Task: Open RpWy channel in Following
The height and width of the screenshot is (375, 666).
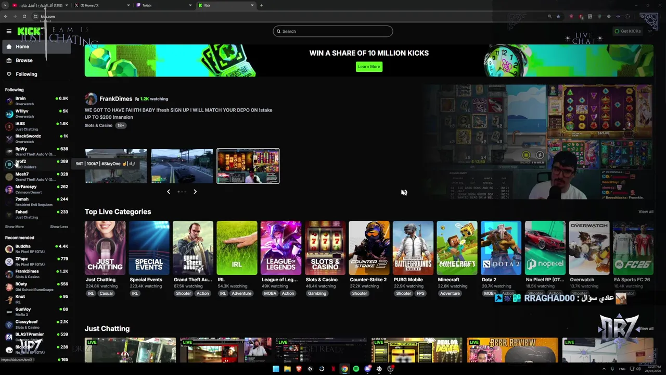Action: click(35, 151)
